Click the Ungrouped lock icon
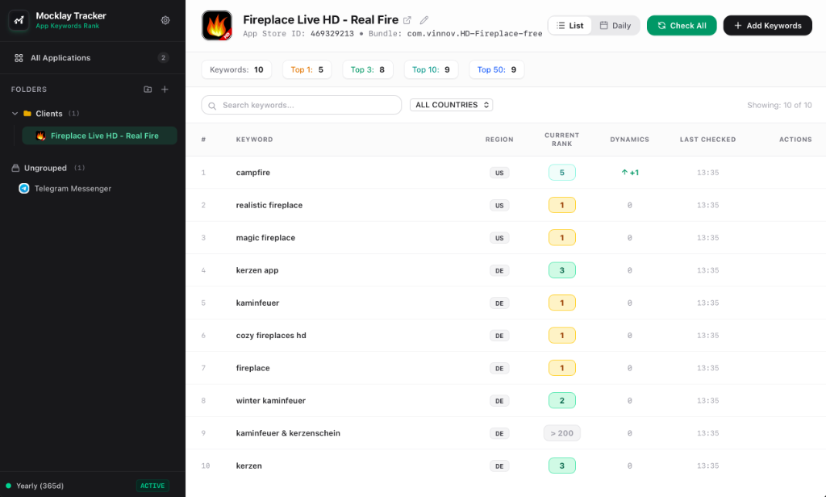 coord(15,168)
